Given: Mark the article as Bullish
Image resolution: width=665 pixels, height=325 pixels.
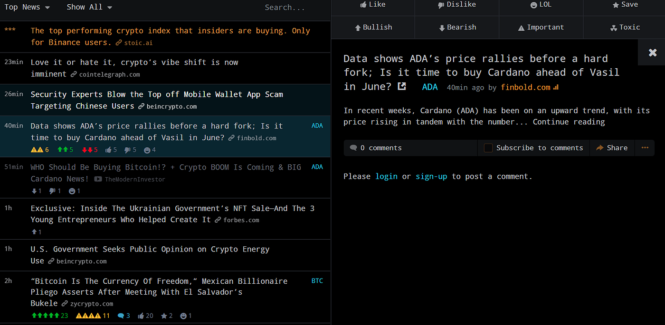Looking at the screenshot, I should pos(373,27).
